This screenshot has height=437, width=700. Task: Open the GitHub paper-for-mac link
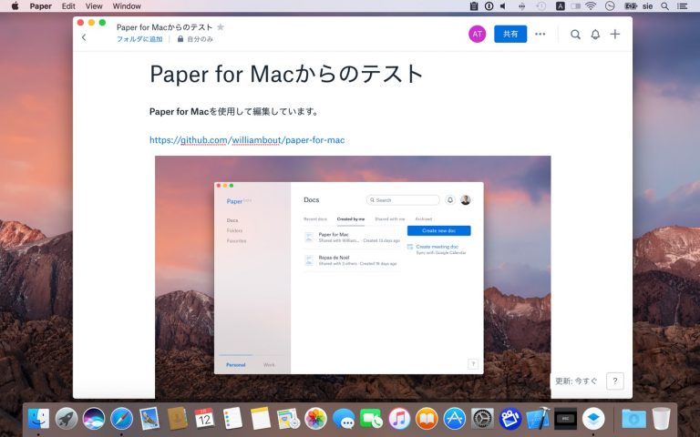pos(247,140)
